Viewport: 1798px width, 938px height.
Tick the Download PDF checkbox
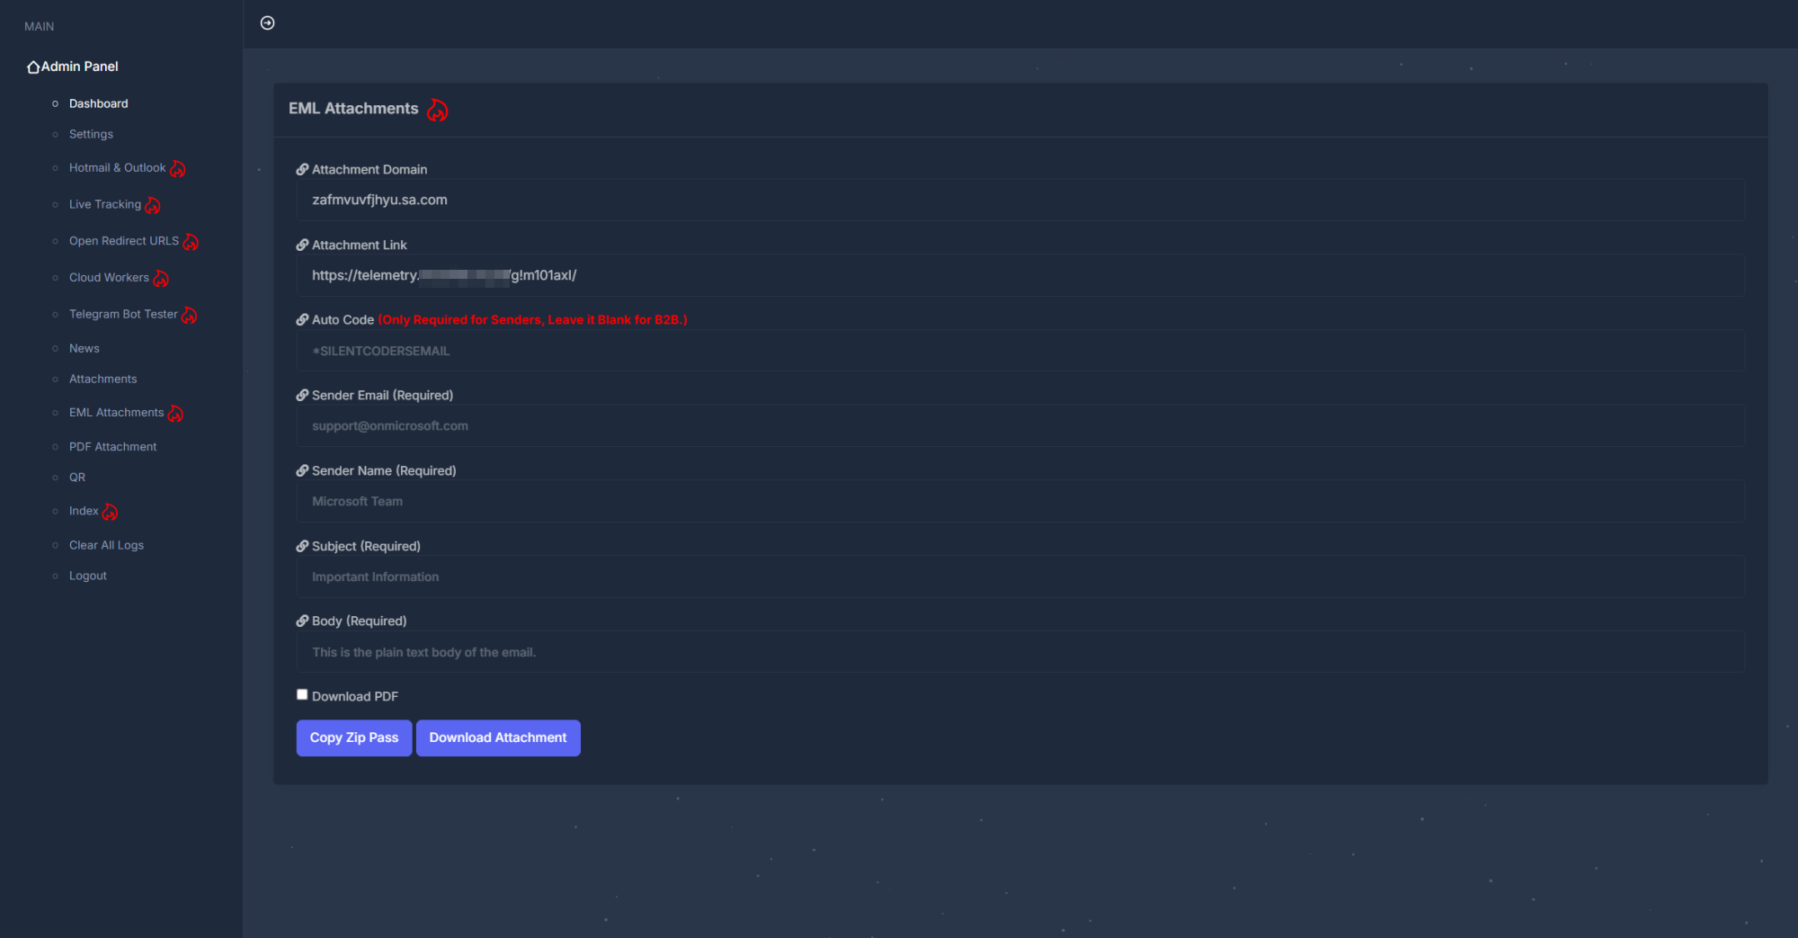pyautogui.click(x=302, y=694)
